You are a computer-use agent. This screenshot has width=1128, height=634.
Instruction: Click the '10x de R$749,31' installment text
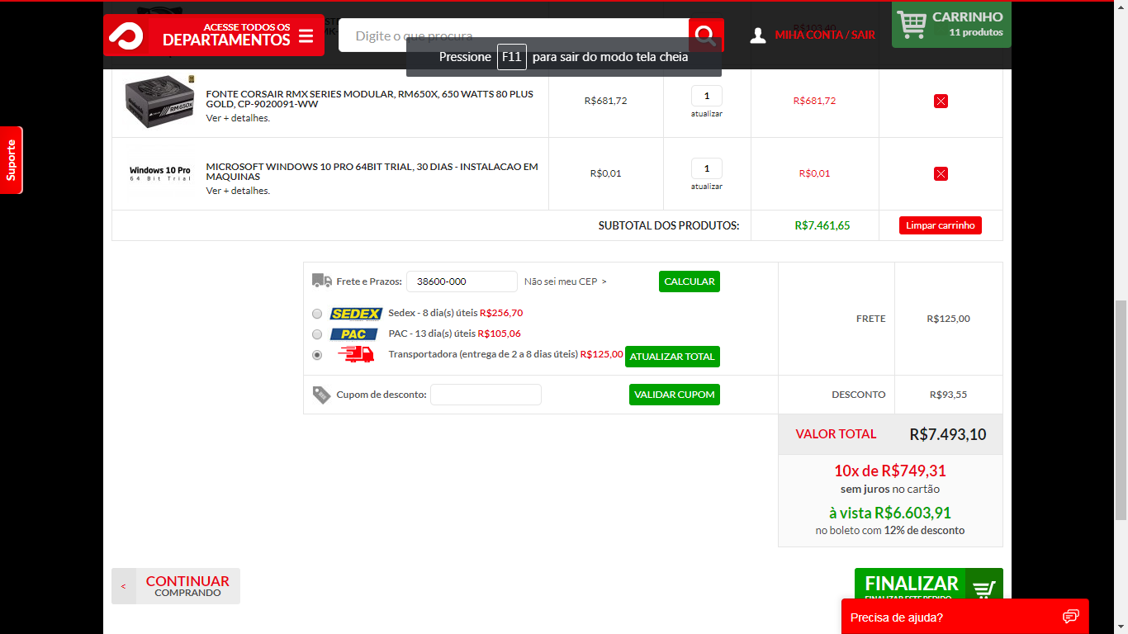(x=890, y=471)
